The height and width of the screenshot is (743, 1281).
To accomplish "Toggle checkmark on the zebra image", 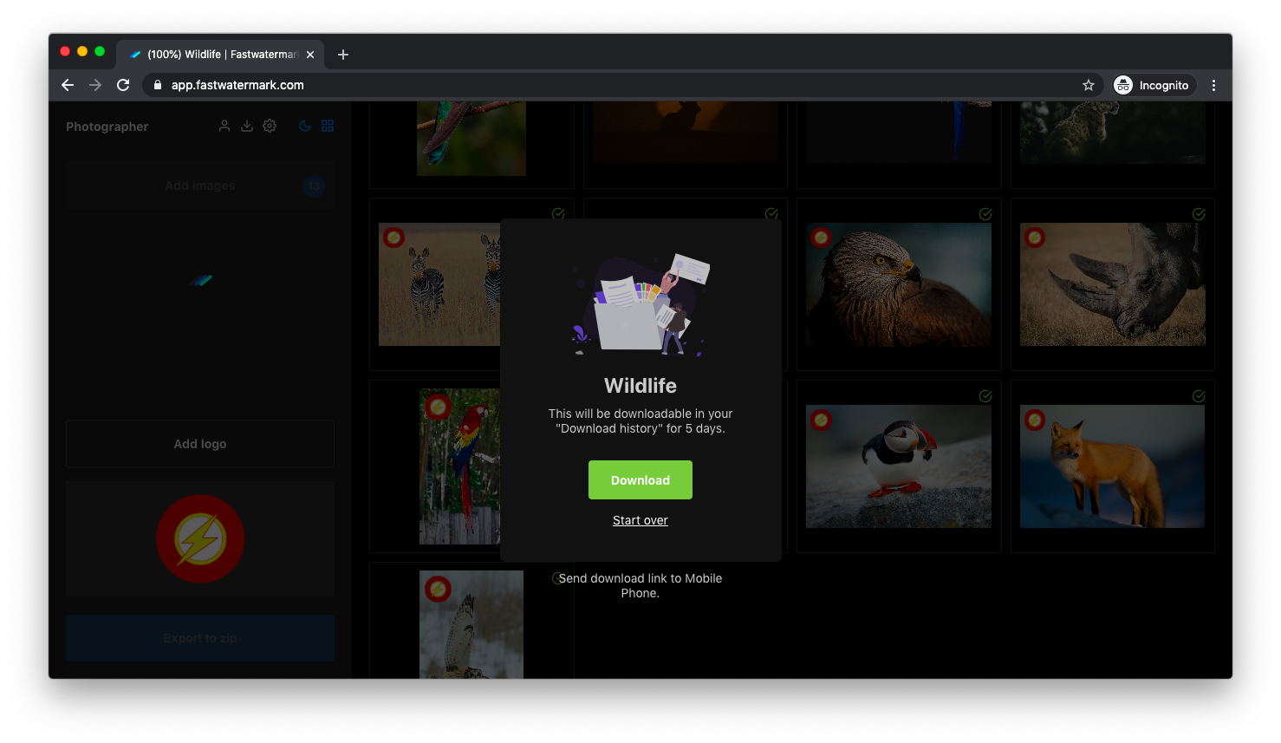I will point(558,214).
